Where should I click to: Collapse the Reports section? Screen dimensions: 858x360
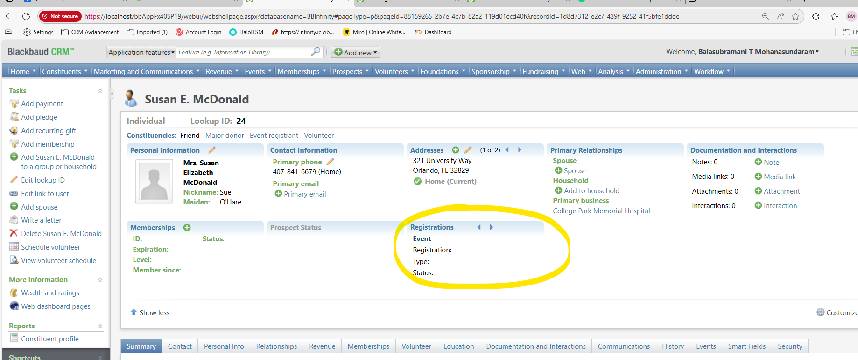coord(100,326)
